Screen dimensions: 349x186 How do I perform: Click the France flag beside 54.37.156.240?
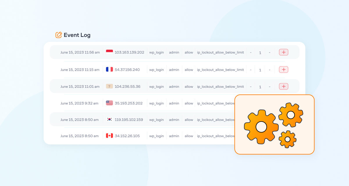(x=109, y=69)
